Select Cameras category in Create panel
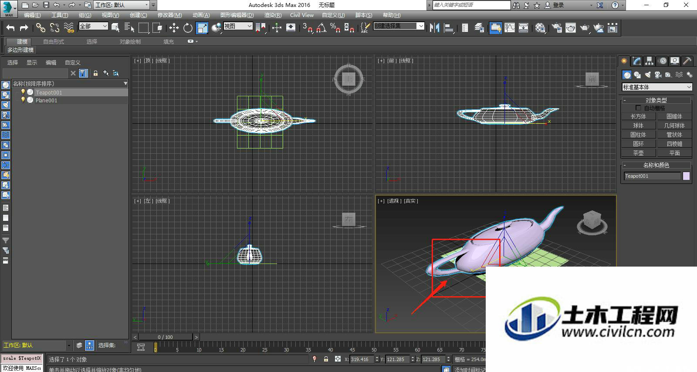The width and height of the screenshot is (697, 372). [x=658, y=75]
